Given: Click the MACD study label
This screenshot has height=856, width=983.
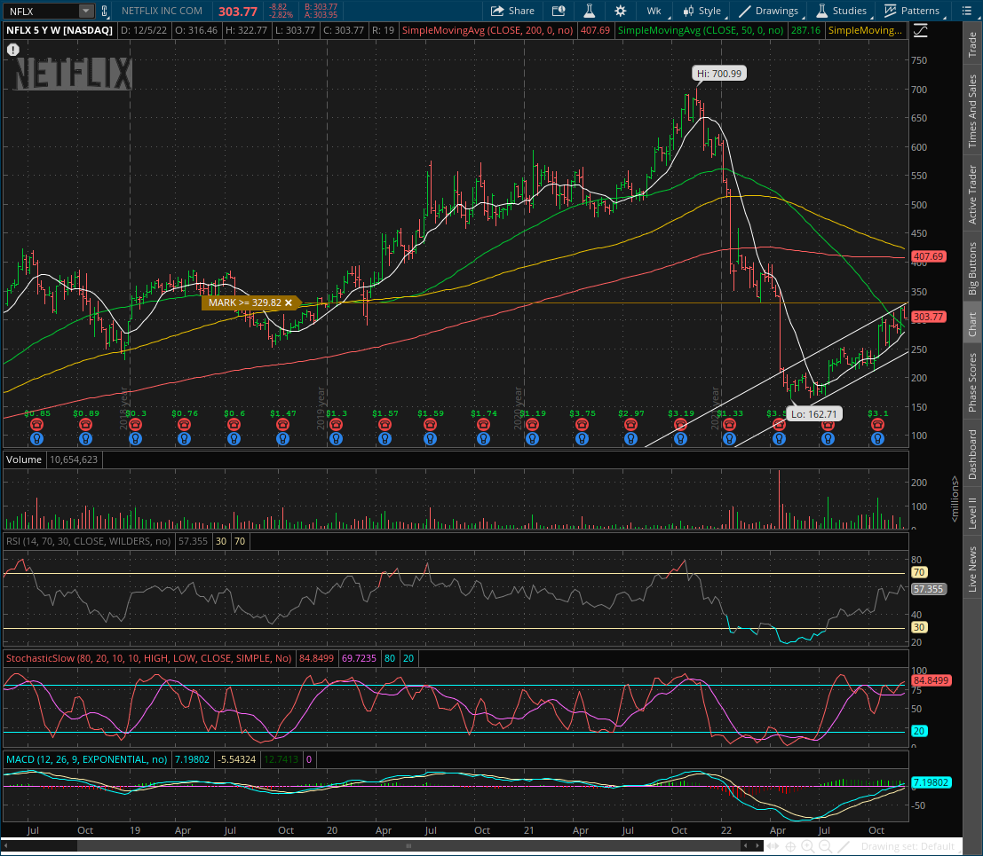Looking at the screenshot, I should [86, 759].
